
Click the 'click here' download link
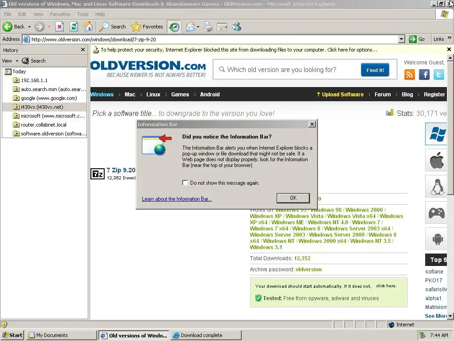point(386,286)
